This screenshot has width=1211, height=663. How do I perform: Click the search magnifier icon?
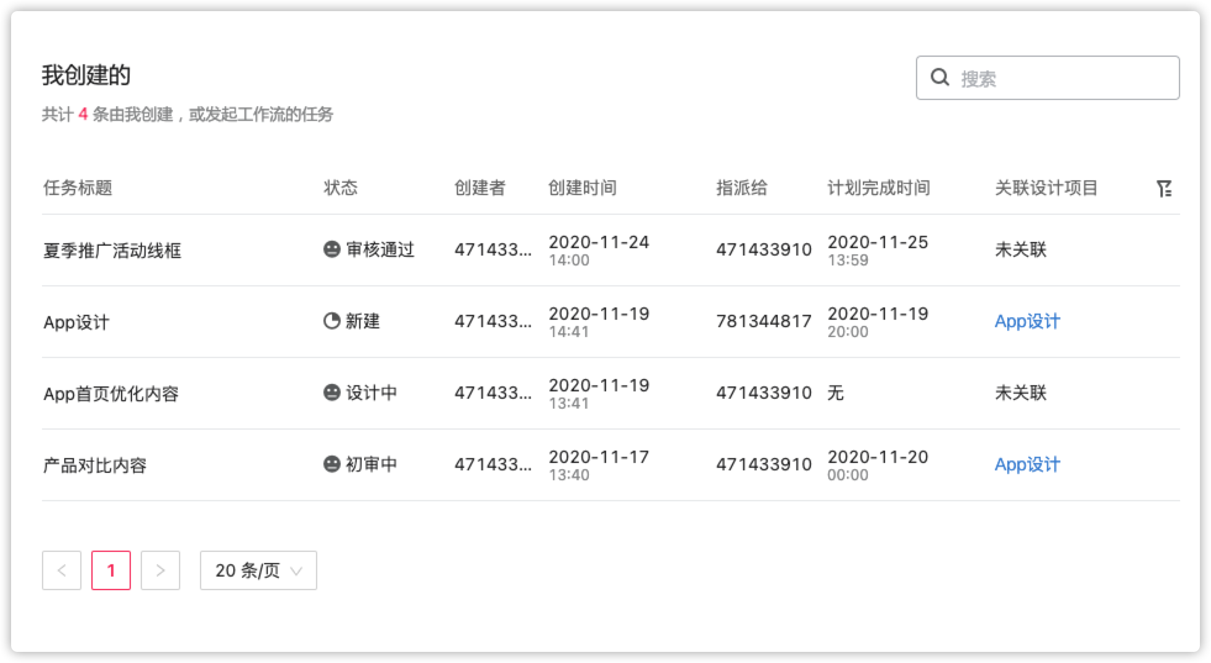[939, 77]
